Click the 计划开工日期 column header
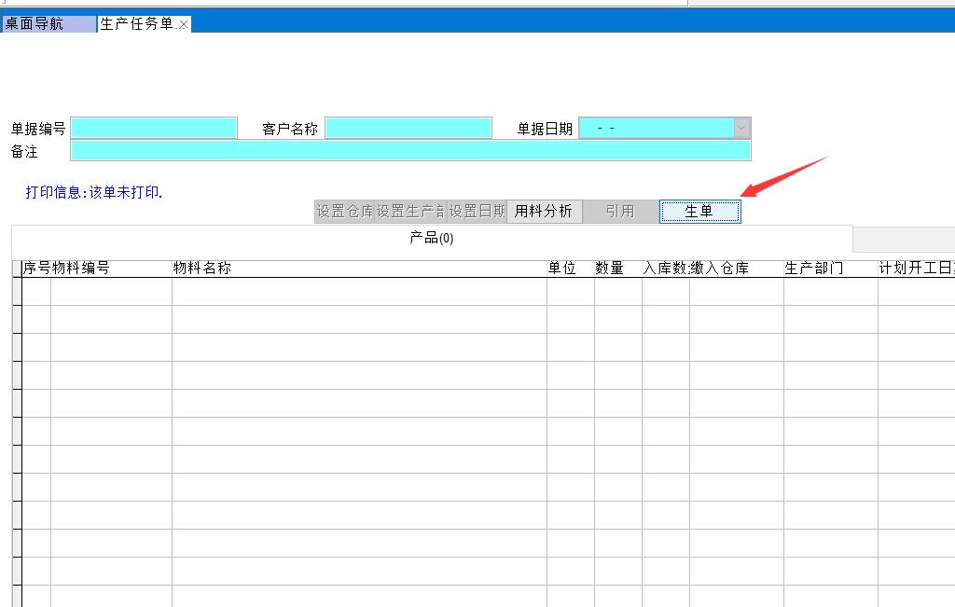The image size is (955, 607). coord(916,269)
